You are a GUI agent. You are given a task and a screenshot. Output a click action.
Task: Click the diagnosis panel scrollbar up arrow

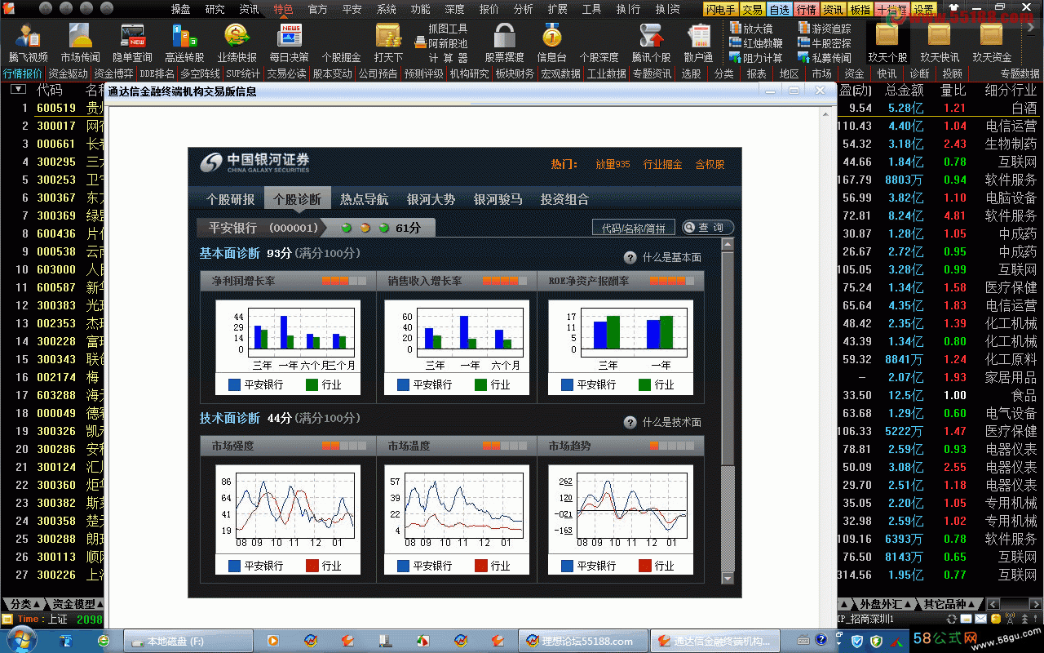point(728,243)
